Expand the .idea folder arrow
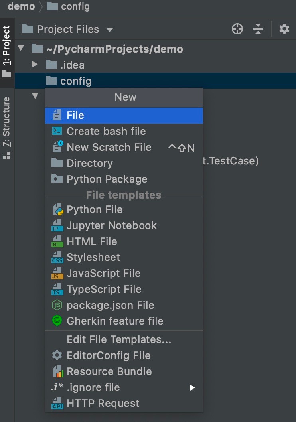Image resolution: width=296 pixels, height=422 pixels. [34, 64]
